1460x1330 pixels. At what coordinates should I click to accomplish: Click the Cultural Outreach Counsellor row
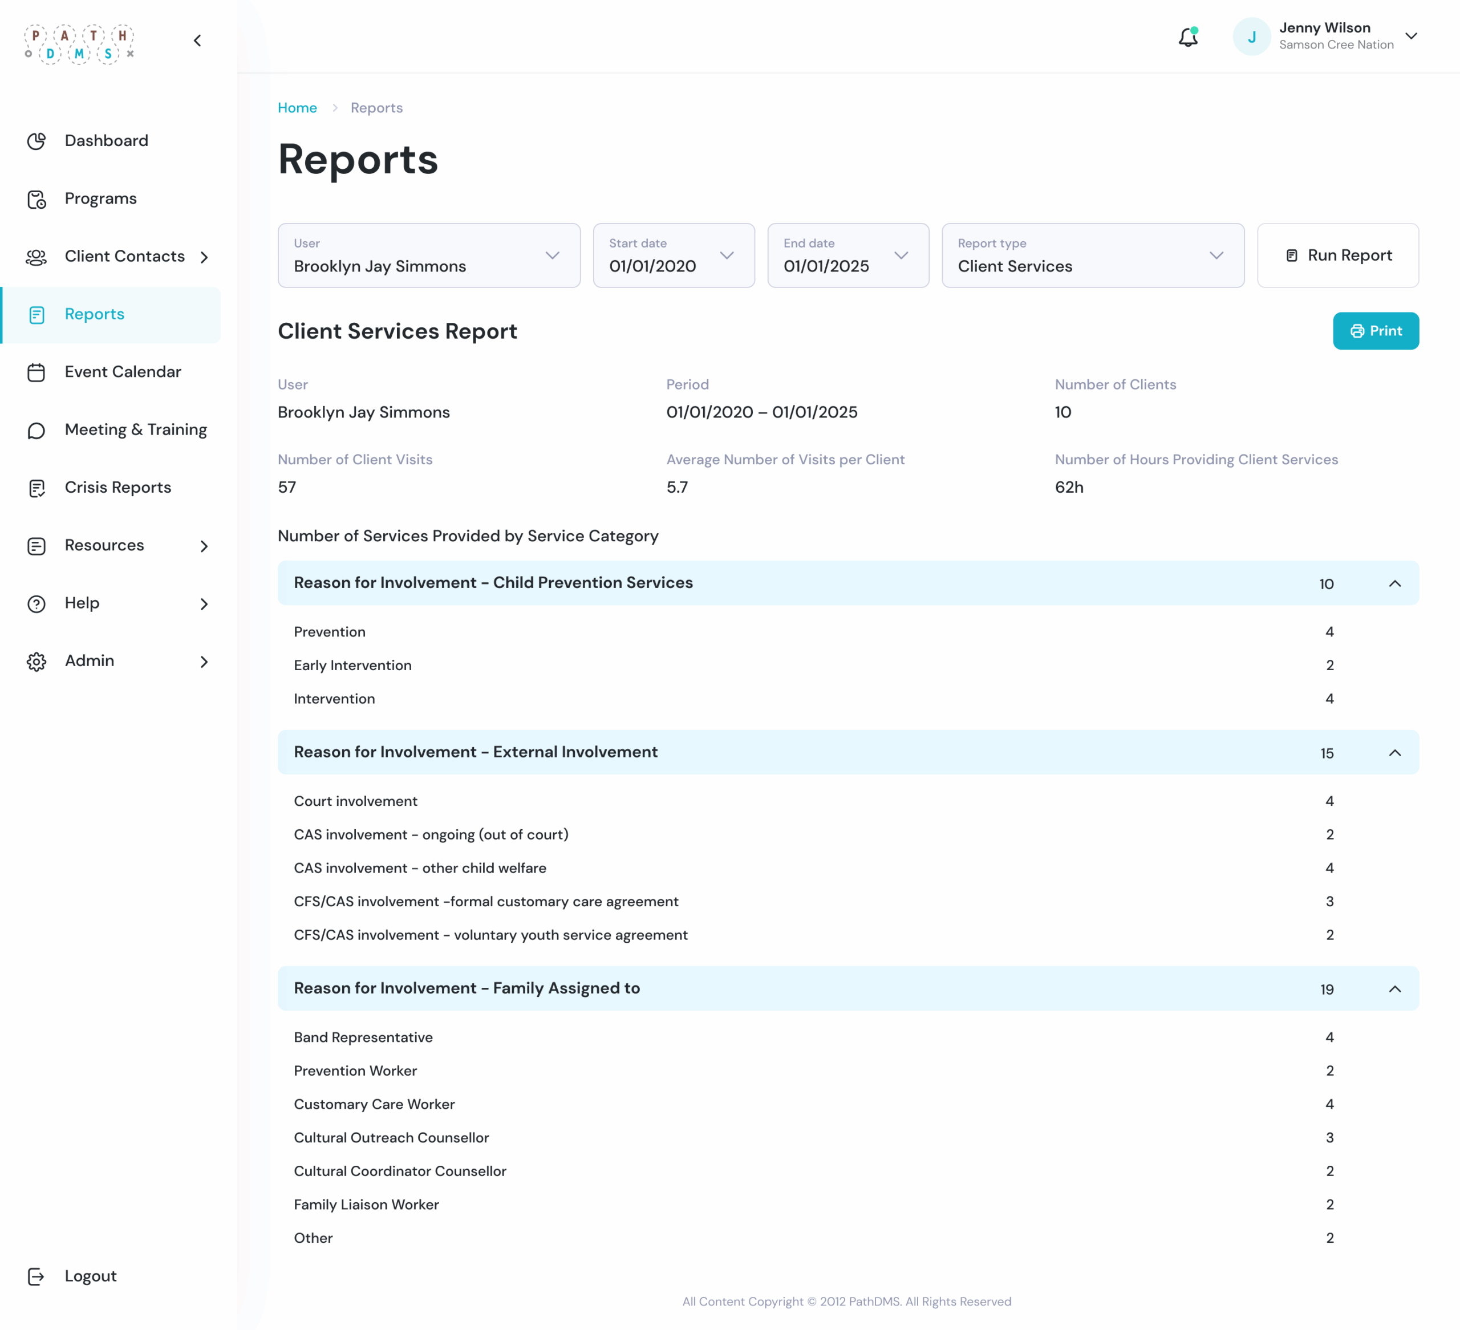(848, 1138)
